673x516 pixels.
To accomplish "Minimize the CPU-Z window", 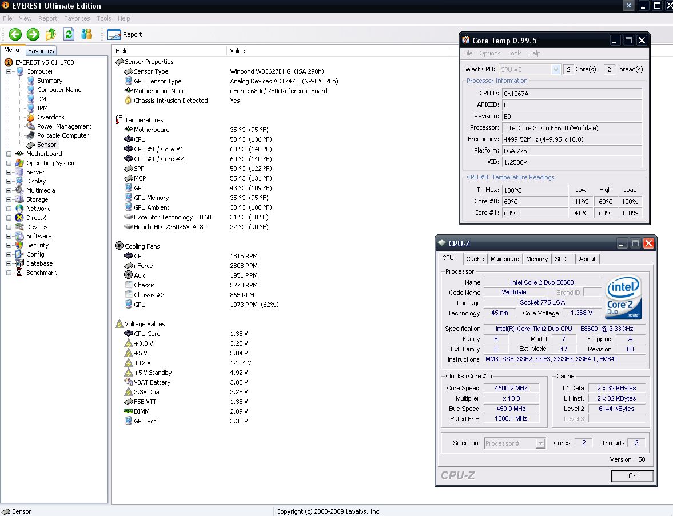I will (x=621, y=243).
